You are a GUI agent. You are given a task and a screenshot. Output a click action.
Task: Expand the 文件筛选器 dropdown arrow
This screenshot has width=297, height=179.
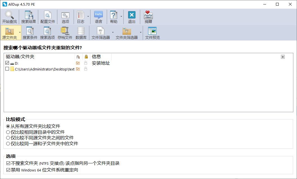(113, 32)
